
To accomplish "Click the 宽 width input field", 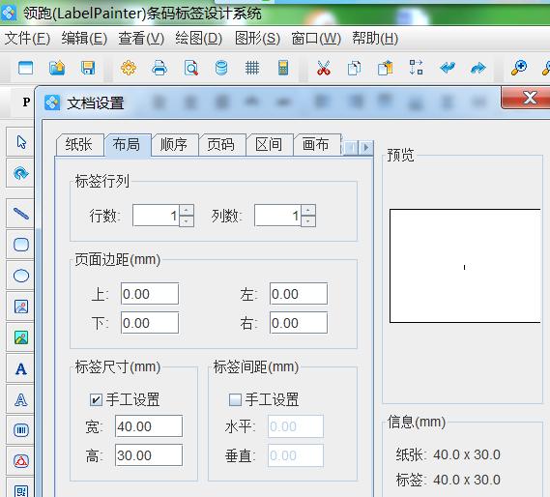I will 149,426.
